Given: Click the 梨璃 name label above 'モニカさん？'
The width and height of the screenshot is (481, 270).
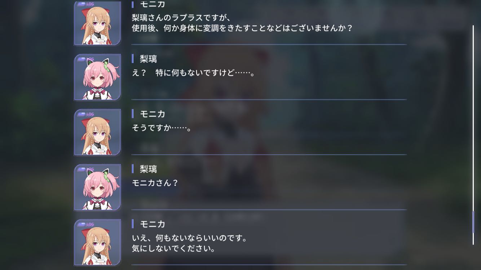Looking at the screenshot, I should 148,169.
